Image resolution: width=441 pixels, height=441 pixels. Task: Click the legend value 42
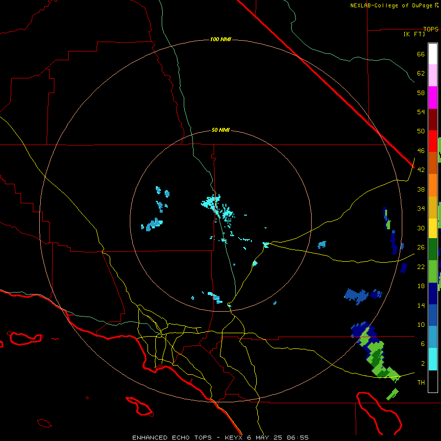(x=421, y=170)
